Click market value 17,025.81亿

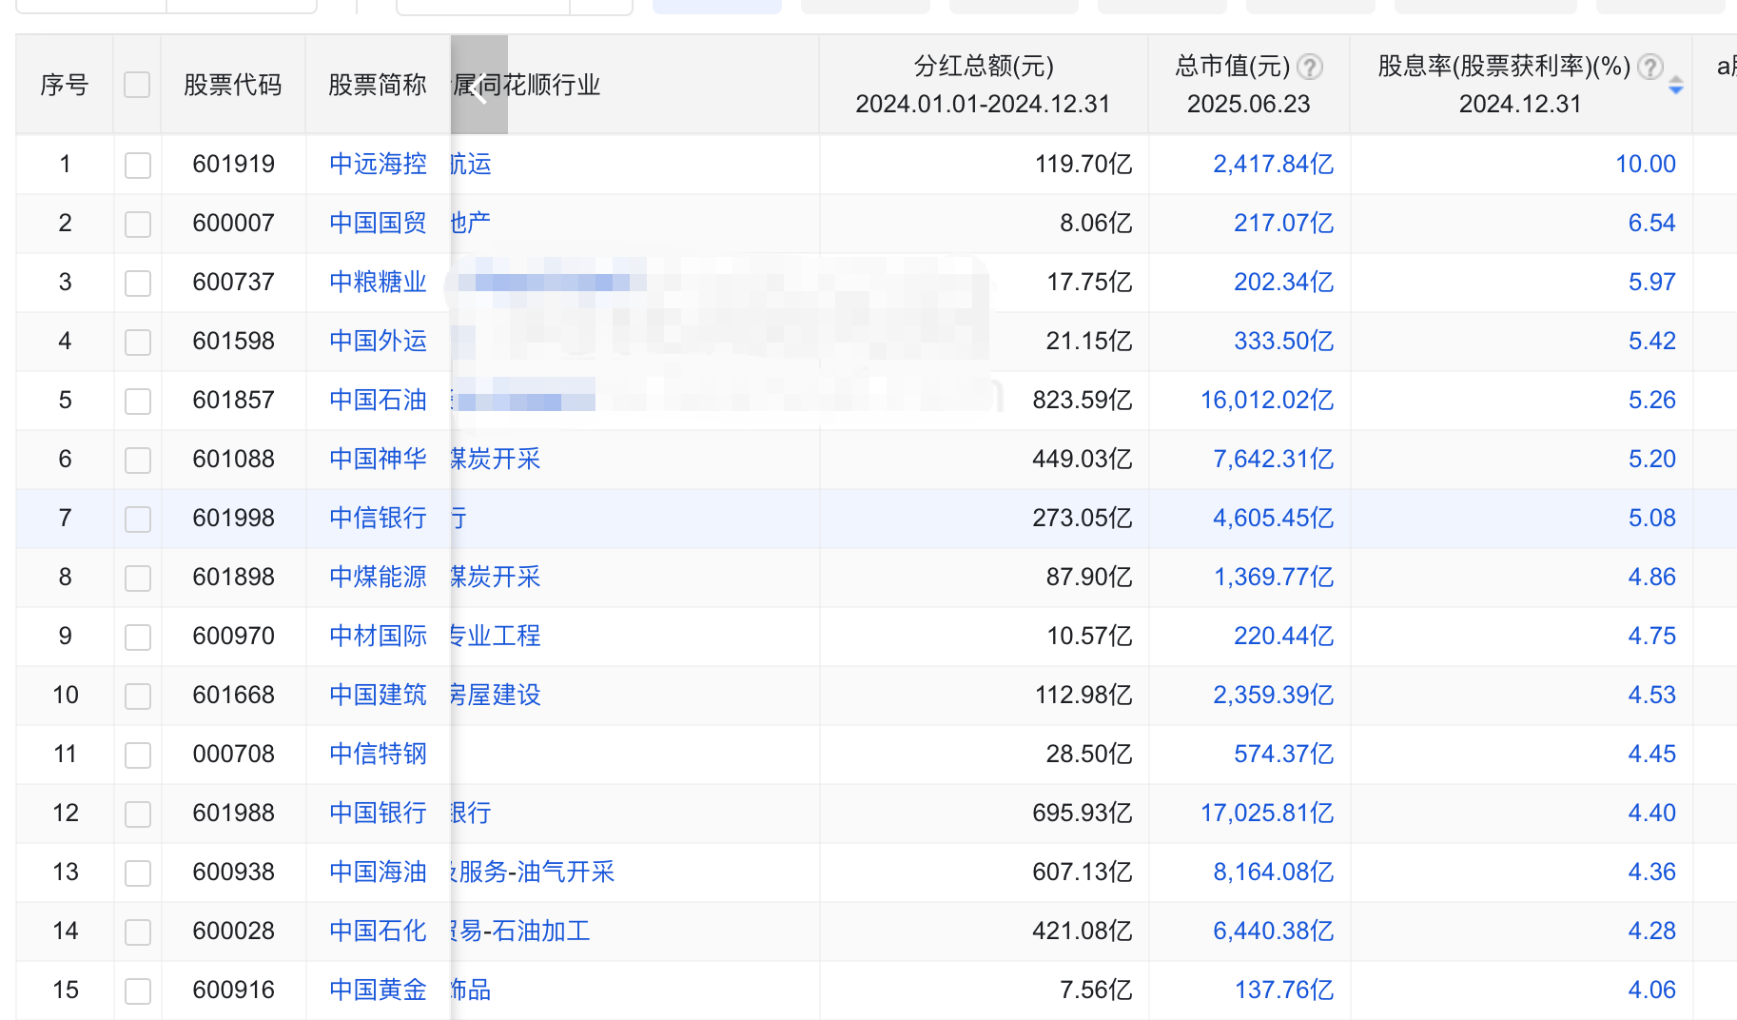coord(1267,813)
